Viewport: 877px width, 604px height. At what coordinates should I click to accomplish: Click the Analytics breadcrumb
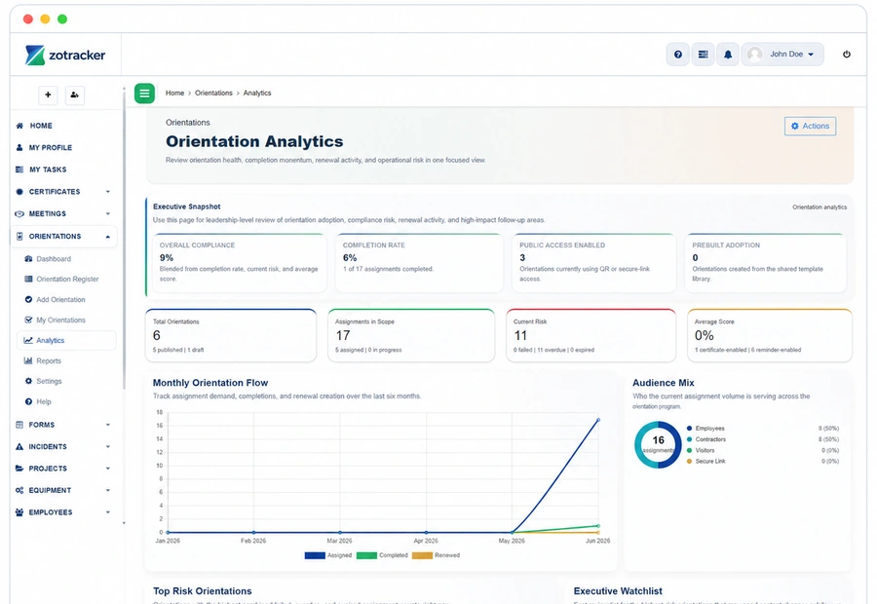[257, 93]
